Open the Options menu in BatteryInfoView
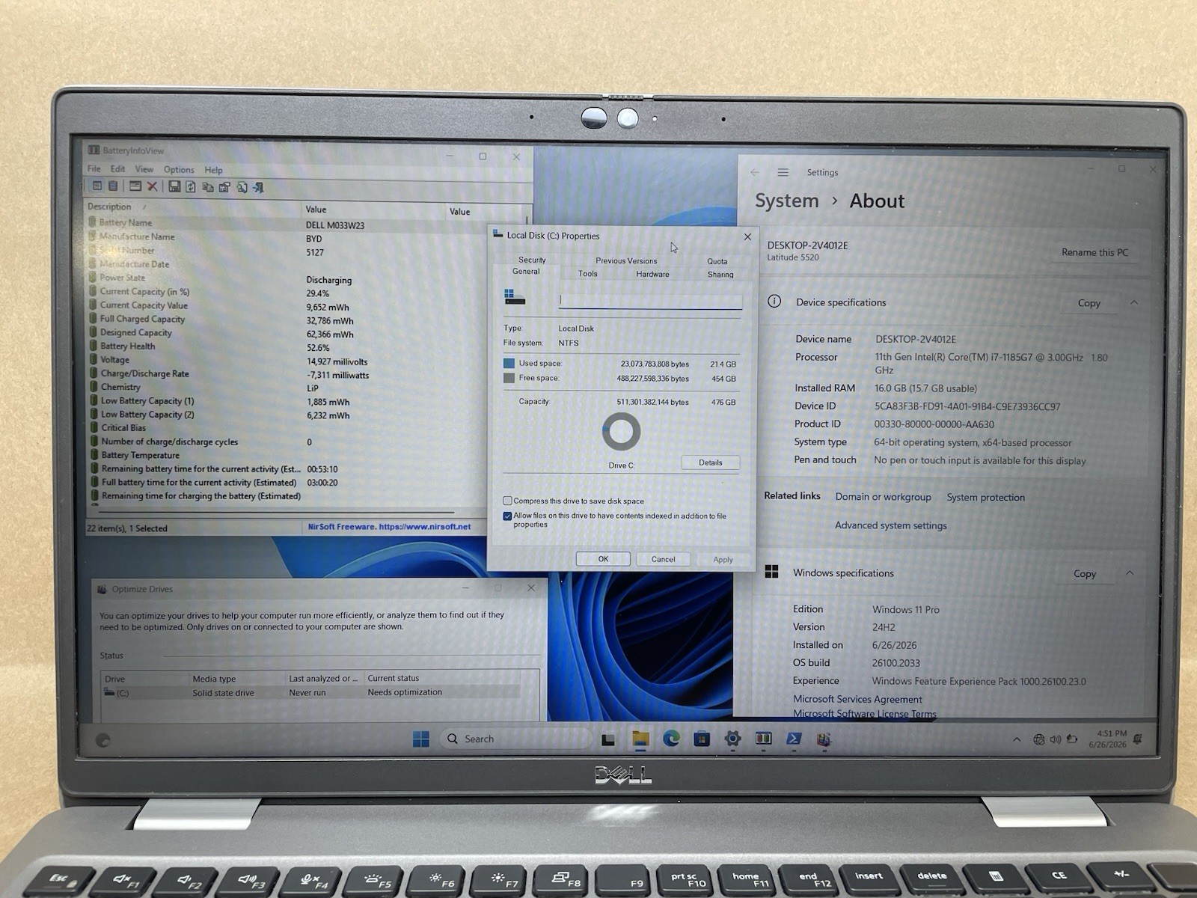Image resolution: width=1197 pixels, height=898 pixels. [179, 170]
